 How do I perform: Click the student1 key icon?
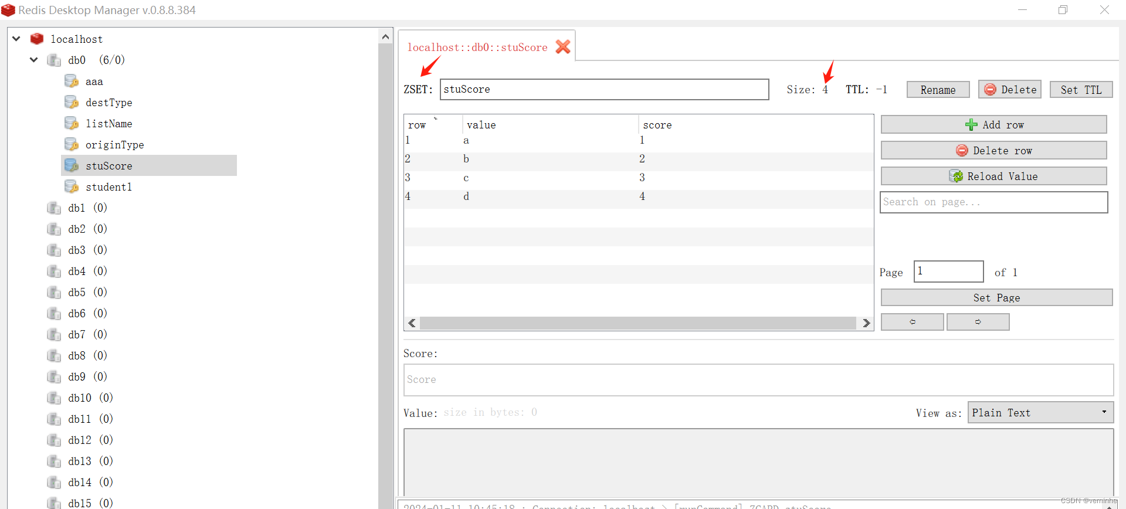[x=72, y=186]
